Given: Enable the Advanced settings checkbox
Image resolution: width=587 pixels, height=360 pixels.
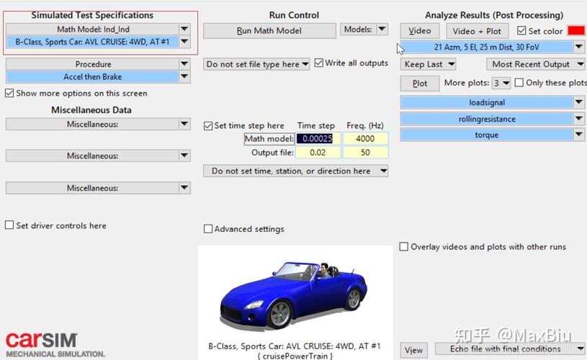Looking at the screenshot, I should pos(208,229).
